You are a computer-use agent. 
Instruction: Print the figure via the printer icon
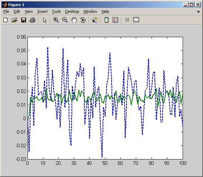(x=33, y=20)
